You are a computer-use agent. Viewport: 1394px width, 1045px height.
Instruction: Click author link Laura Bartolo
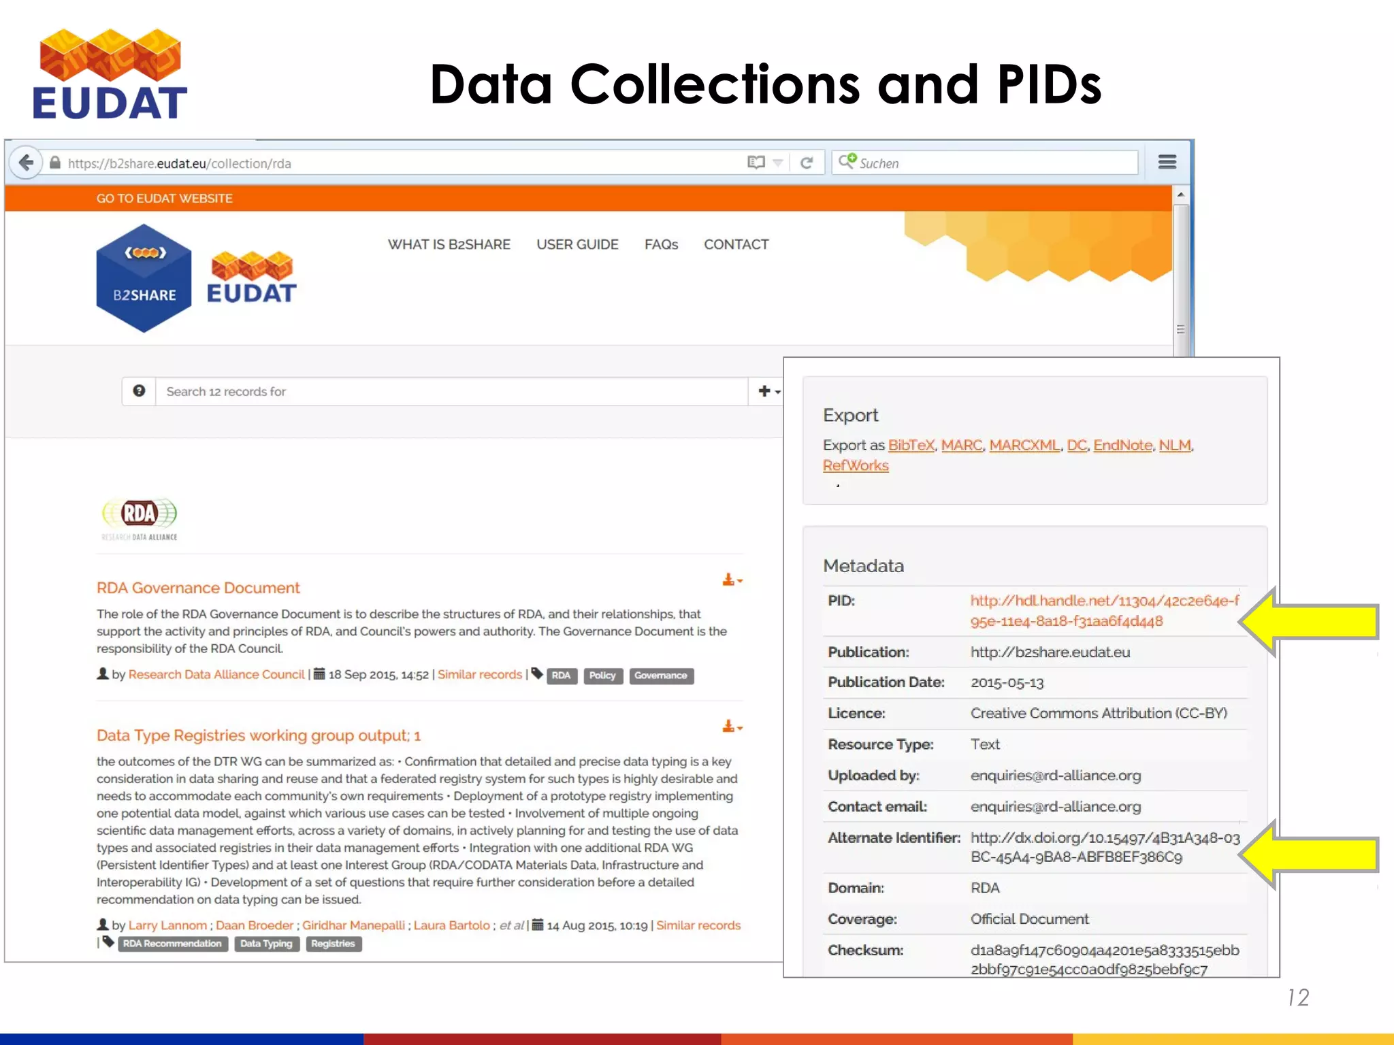(452, 925)
